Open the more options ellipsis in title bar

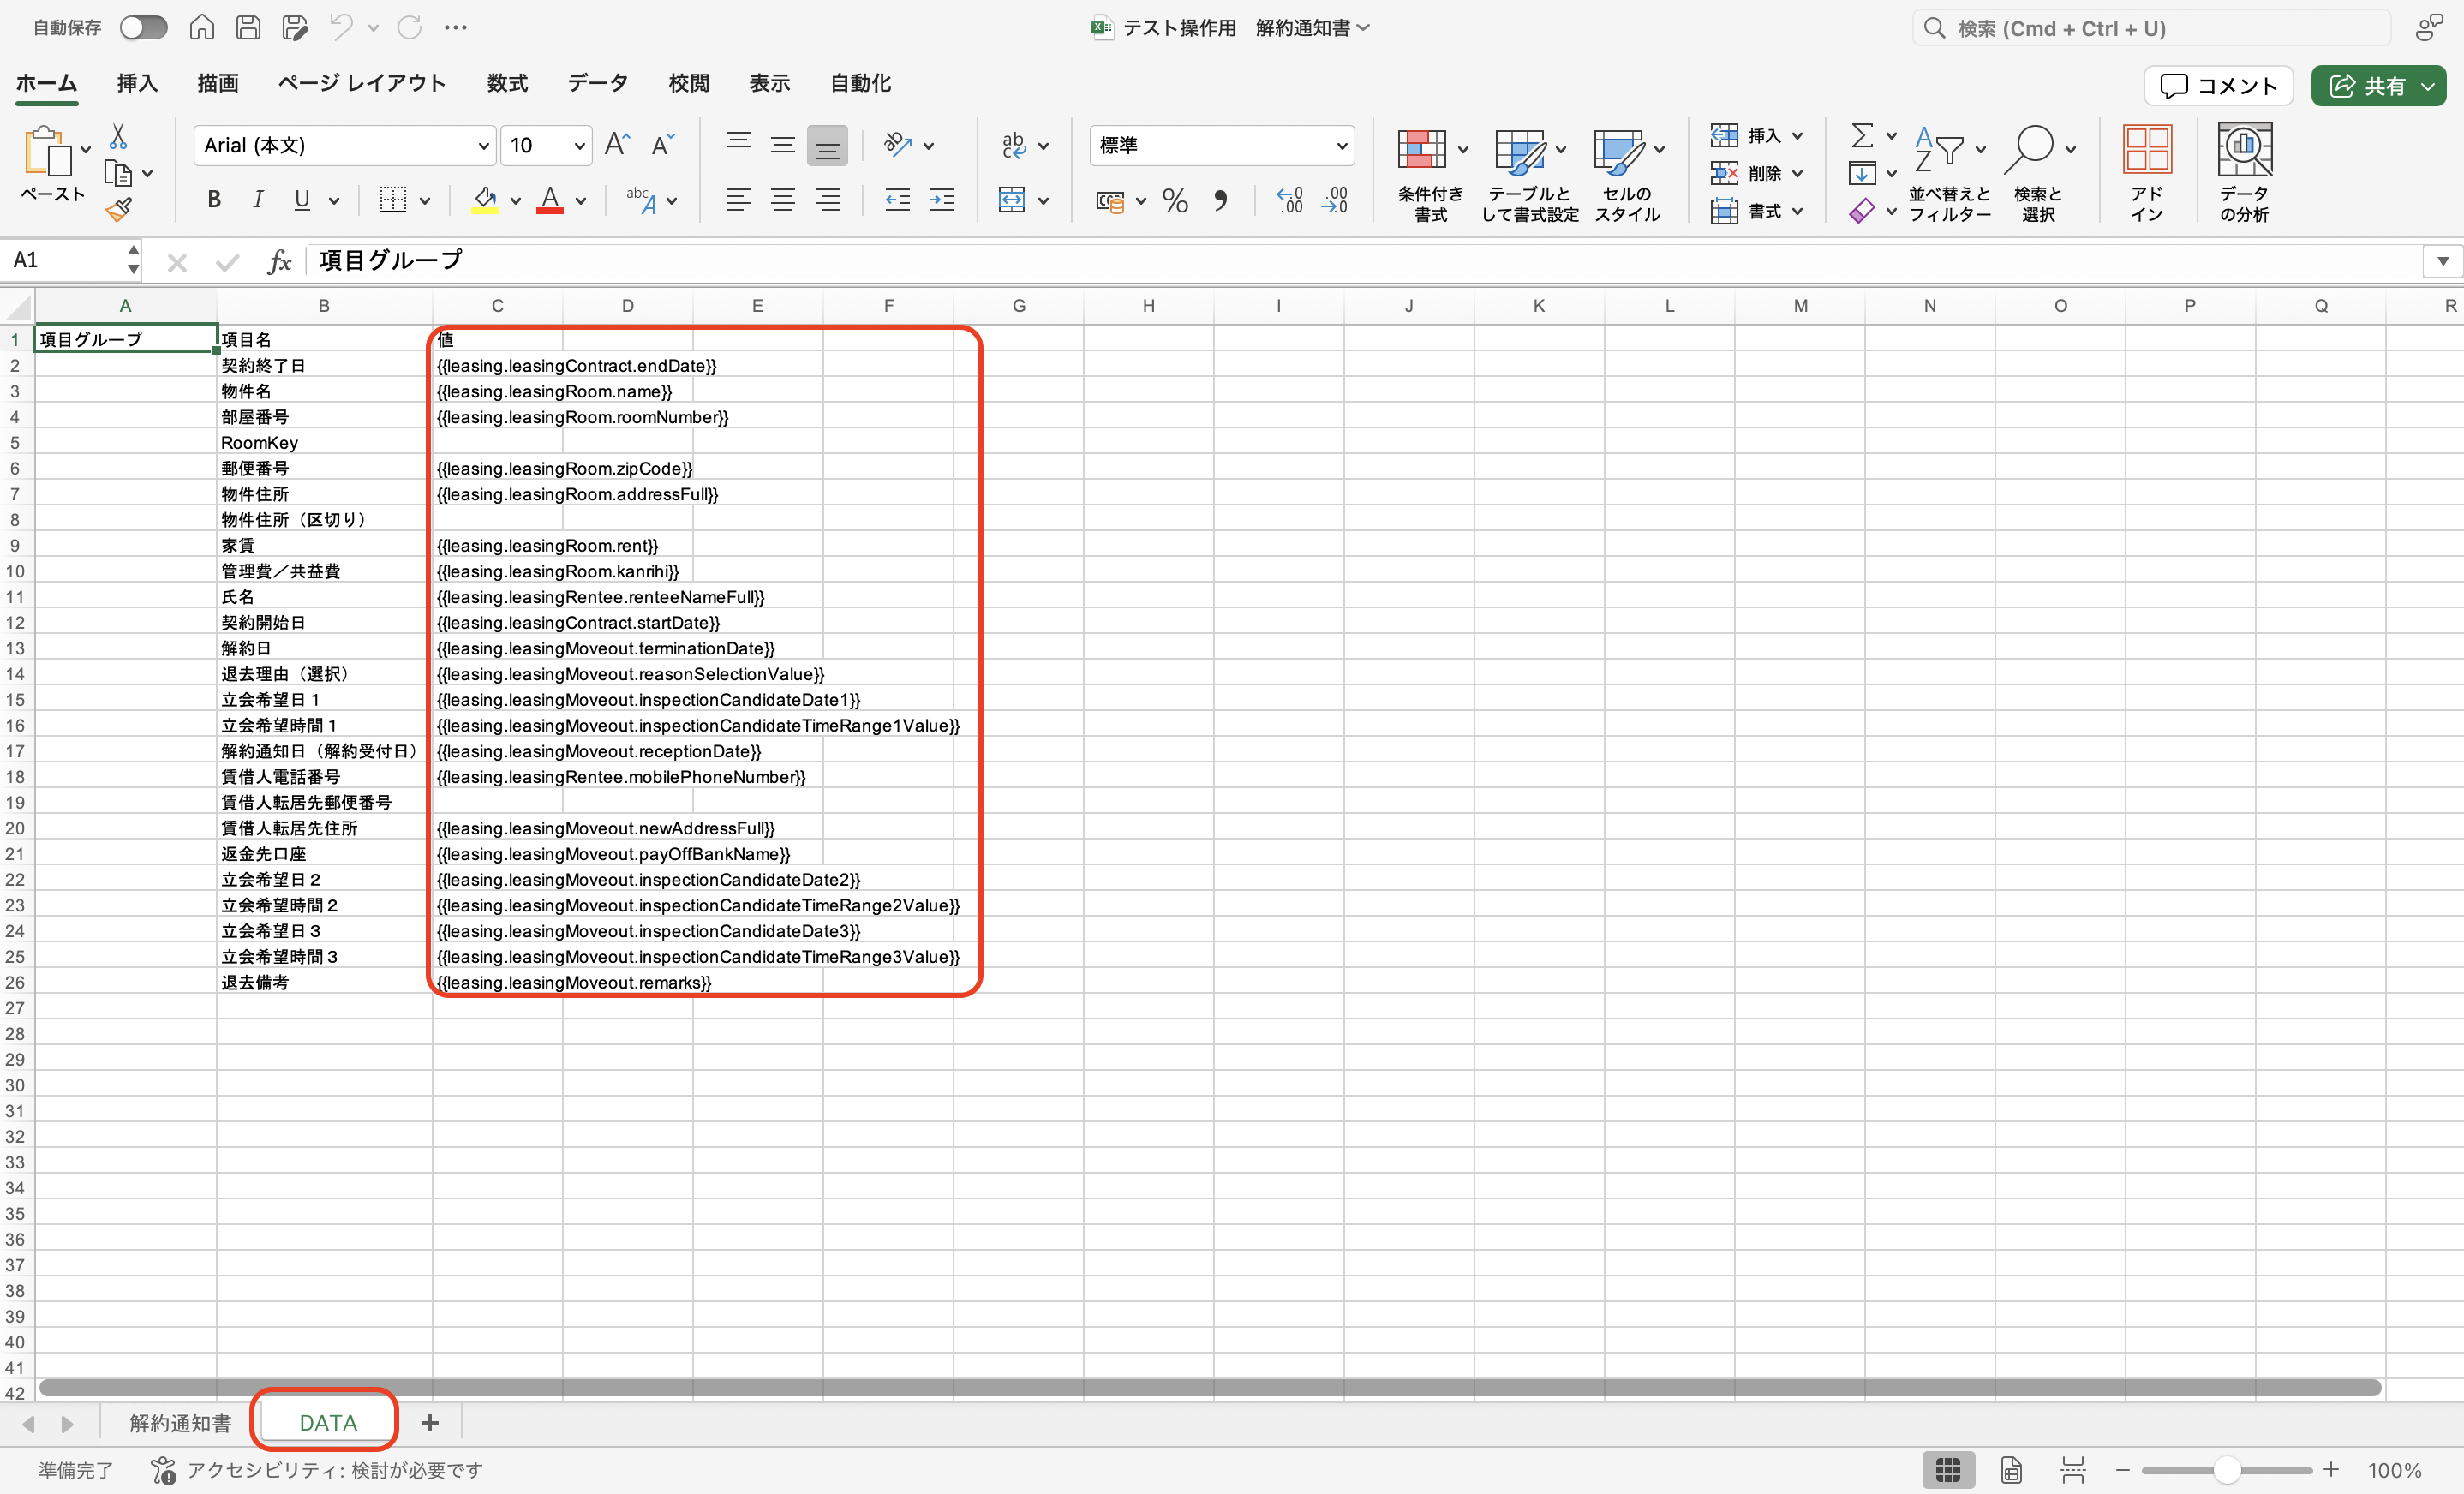point(456,28)
